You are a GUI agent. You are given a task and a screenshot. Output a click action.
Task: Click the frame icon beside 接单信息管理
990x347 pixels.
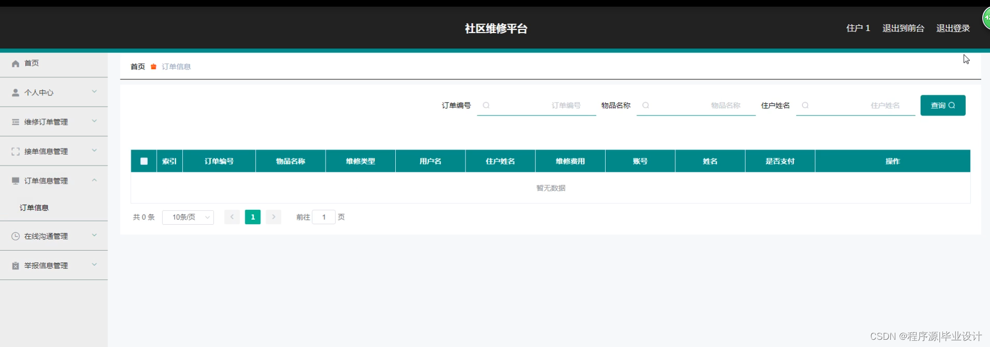coord(16,152)
